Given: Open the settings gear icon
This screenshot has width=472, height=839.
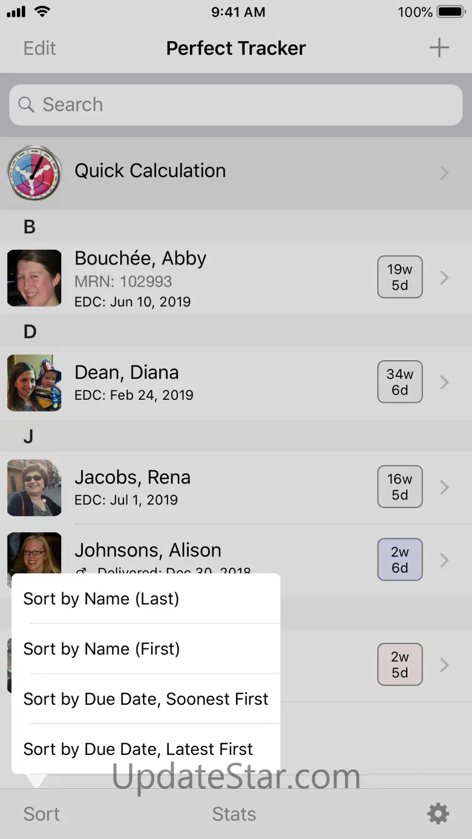Looking at the screenshot, I should click(x=438, y=814).
